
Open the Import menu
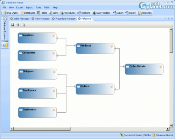[29, 7]
